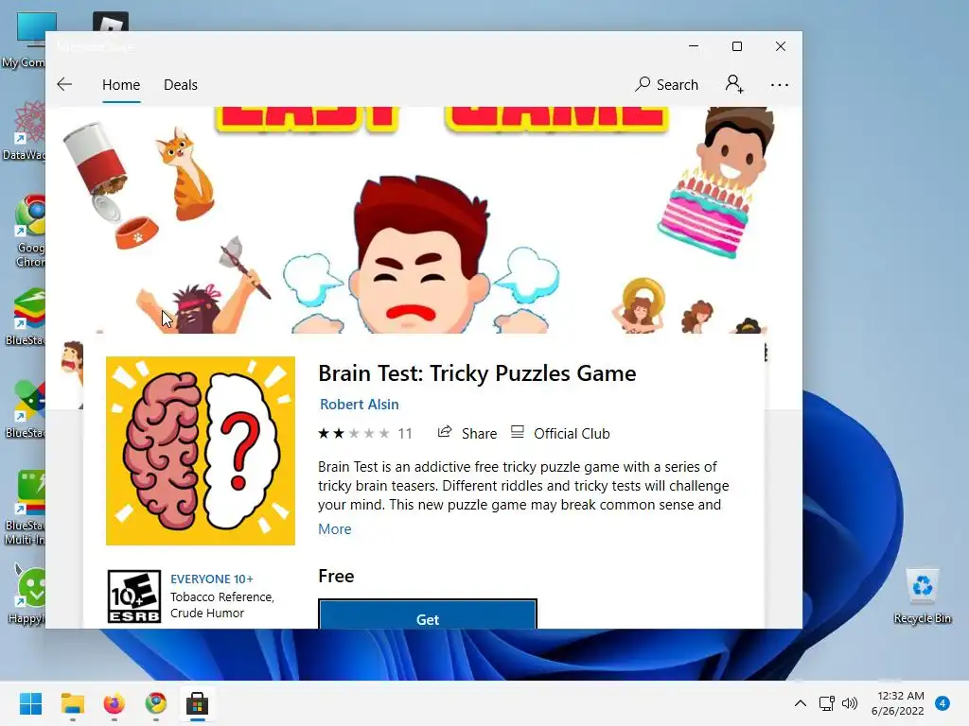Open the EVERYONE 10+ rating link

tap(211, 579)
